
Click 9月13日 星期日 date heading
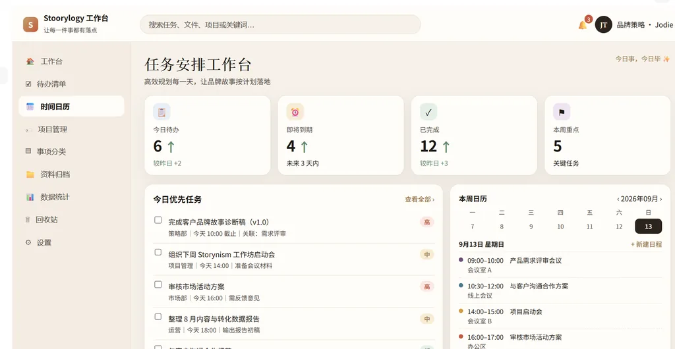click(481, 244)
